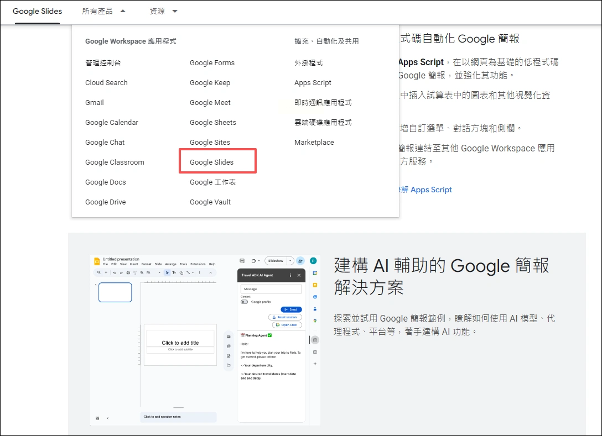
Task: Select Google Forms menu entry
Action: click(212, 63)
